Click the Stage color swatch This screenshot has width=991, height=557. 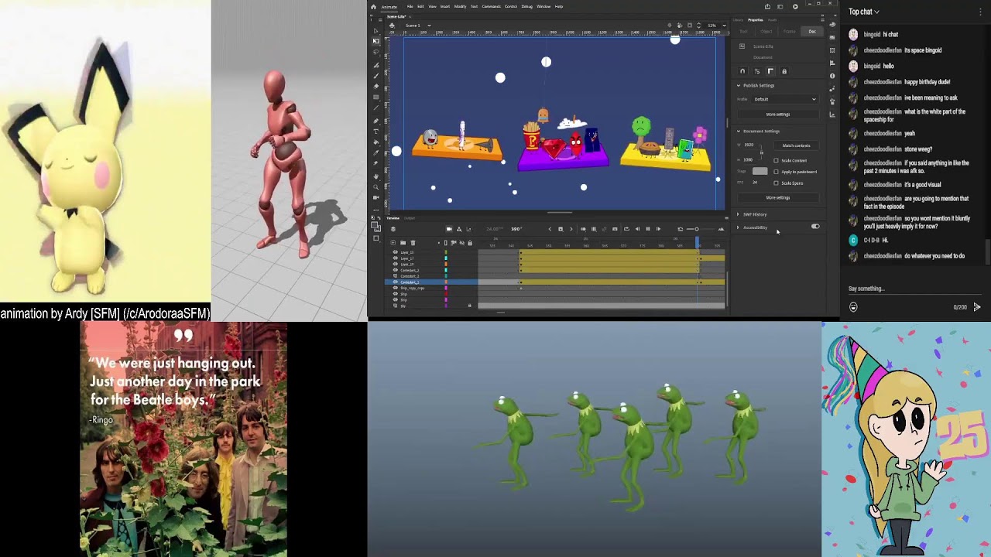coord(760,171)
